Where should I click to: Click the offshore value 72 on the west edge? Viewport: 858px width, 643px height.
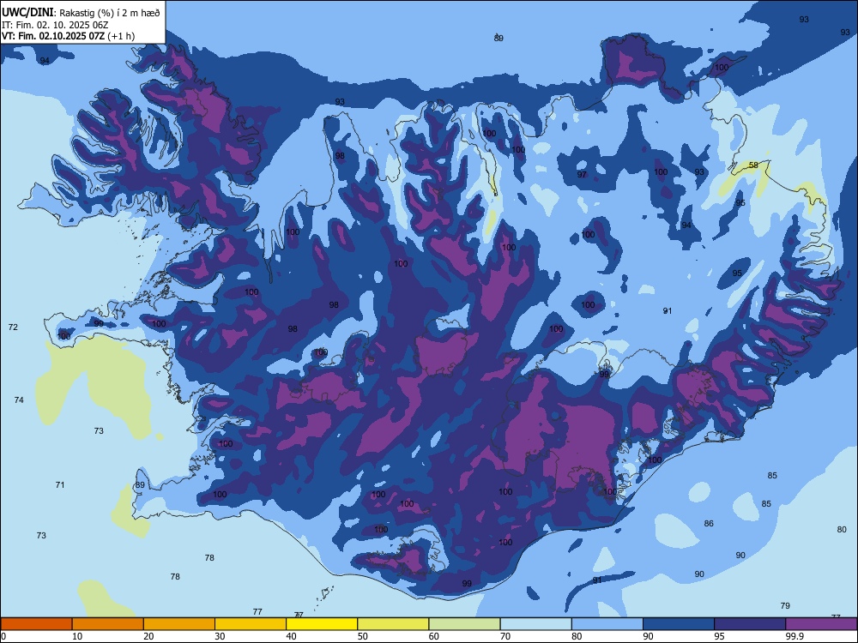pyautogui.click(x=13, y=327)
